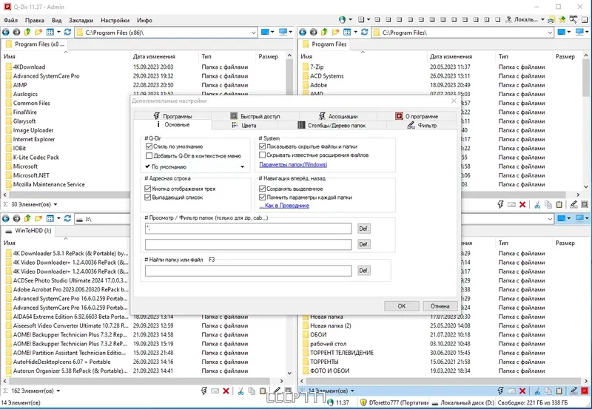
Task: Click scissors cut icon in WinToHDD pane toolbar
Action: pyautogui.click(x=240, y=391)
